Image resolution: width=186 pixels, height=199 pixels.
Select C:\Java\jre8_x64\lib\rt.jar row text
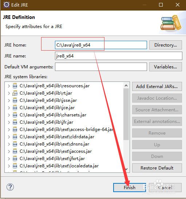pyautogui.click(x=46, y=93)
